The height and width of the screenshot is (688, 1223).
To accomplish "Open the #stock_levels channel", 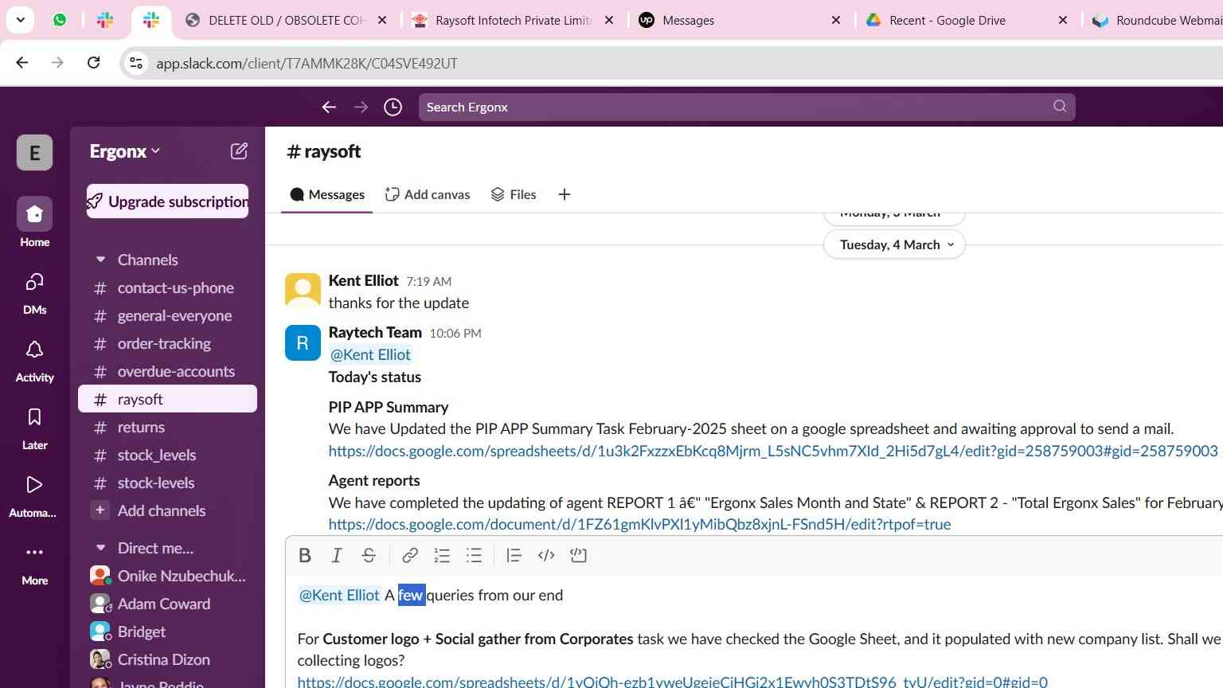I will point(167,455).
